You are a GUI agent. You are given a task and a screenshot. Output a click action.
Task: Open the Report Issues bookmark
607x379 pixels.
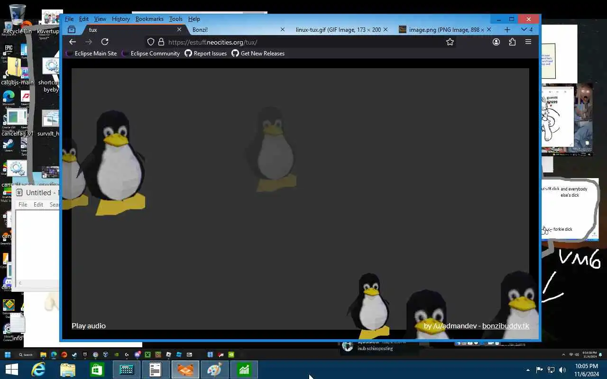coord(206,54)
